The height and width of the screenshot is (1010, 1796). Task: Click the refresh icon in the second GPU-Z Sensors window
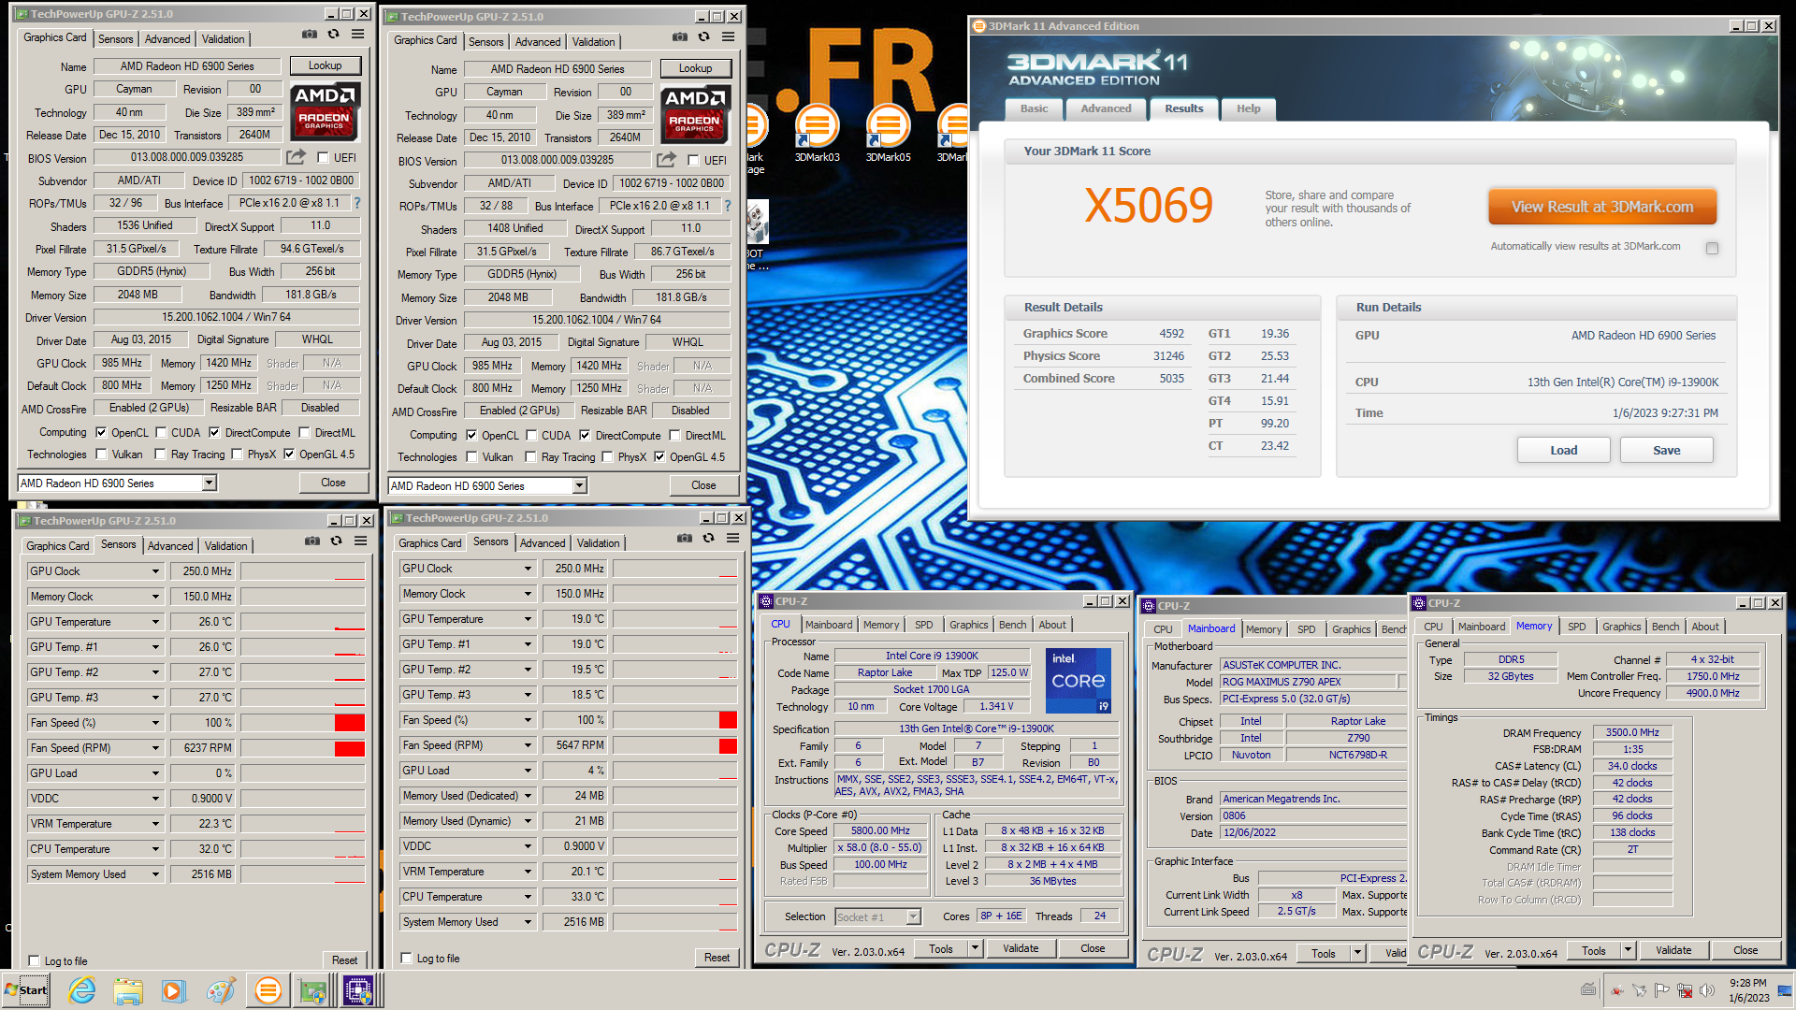708,539
